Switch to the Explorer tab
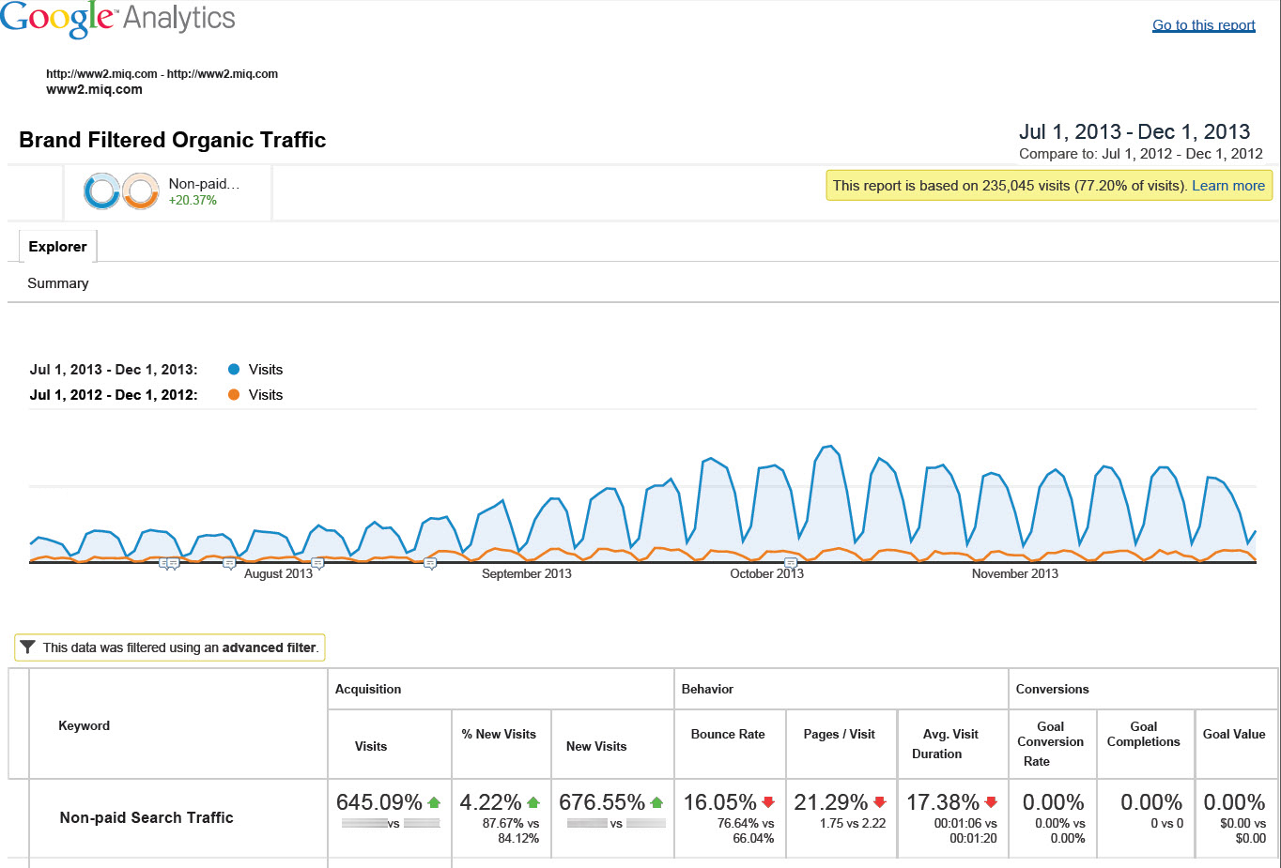 tap(57, 247)
